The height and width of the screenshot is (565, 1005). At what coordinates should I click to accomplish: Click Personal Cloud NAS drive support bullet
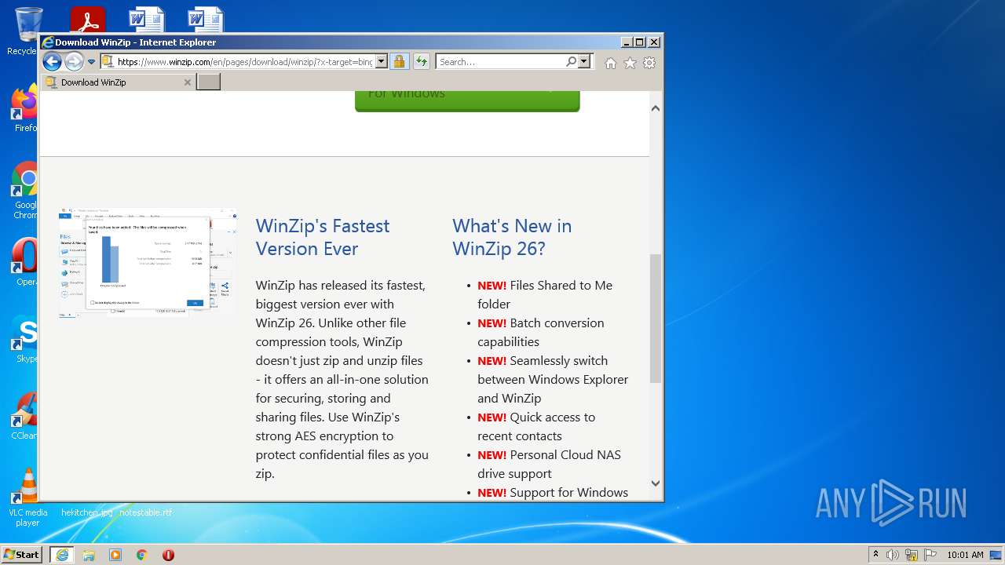click(x=549, y=464)
